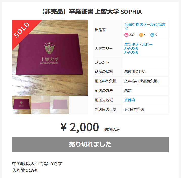Click the 売り切れました sold out button
181x178 pixels.
90,144
